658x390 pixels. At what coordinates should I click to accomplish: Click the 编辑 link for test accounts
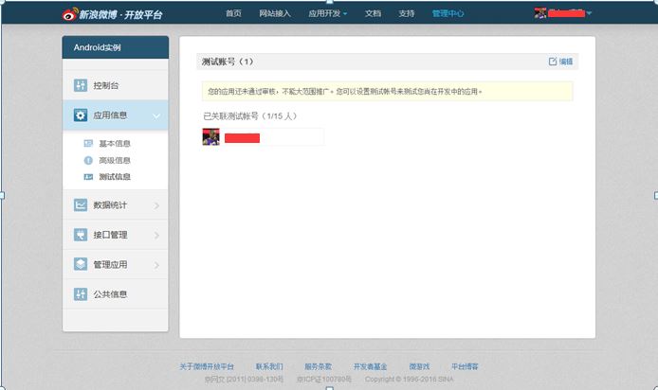tap(566, 62)
